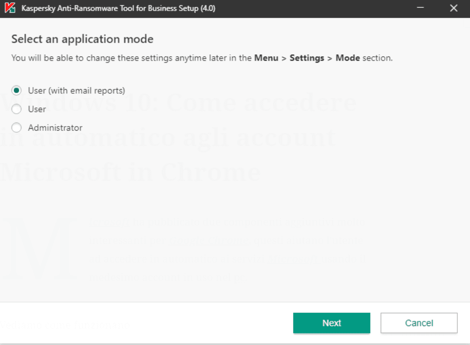The width and height of the screenshot is (470, 345).
Task: Select the User (with email reports) radio button
Action: (16, 90)
